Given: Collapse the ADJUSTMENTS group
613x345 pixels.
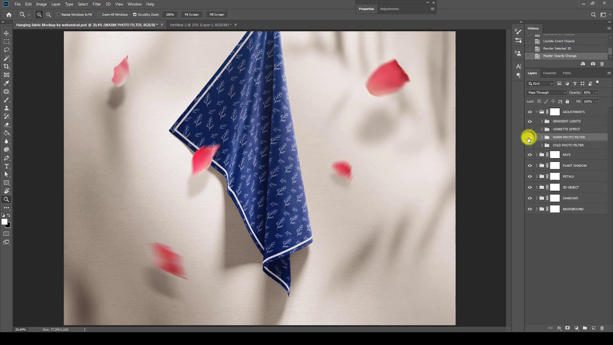Looking at the screenshot, I should [536, 112].
